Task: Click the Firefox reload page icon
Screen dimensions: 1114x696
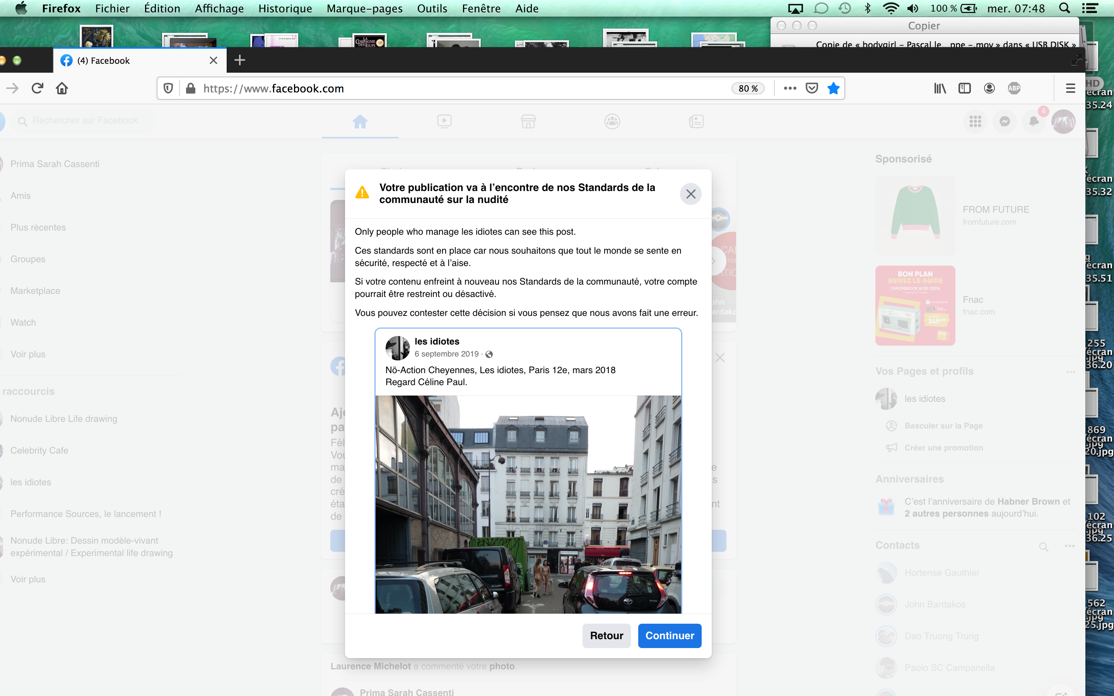Action: coord(37,89)
